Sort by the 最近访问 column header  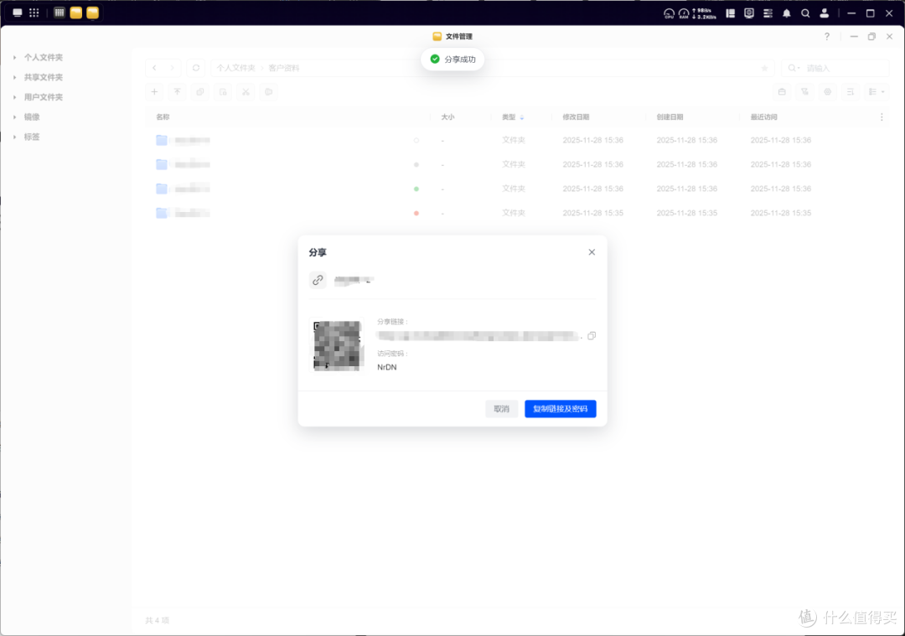[763, 117]
